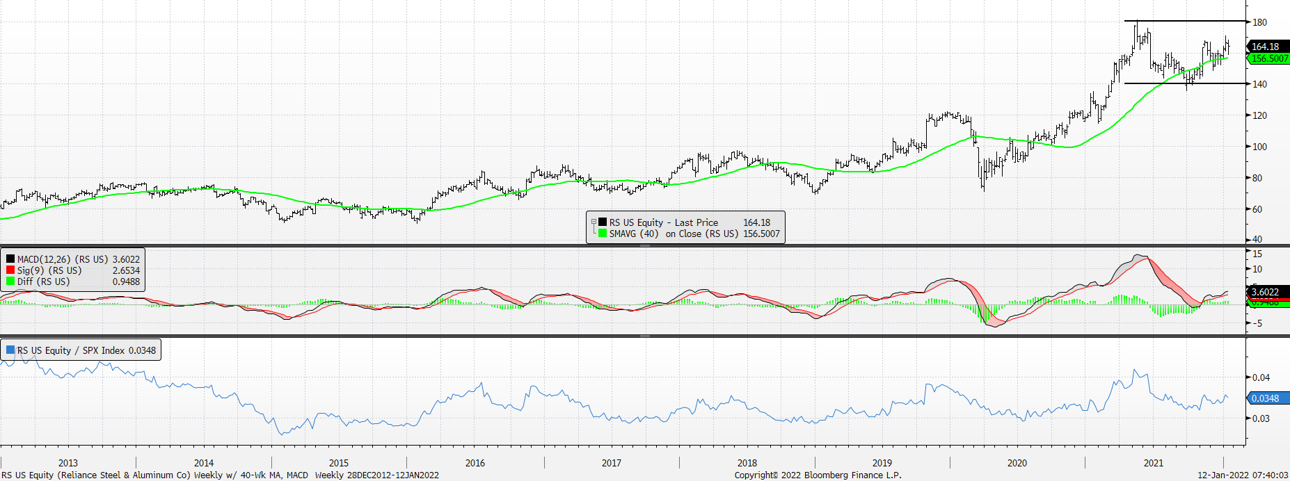Click the 60 price axis label
The height and width of the screenshot is (481, 1290).
pos(1257,209)
